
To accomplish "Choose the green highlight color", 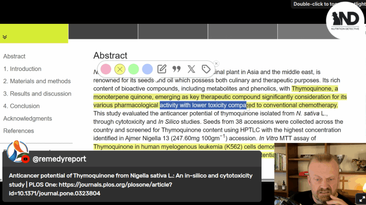I will coord(133,69).
